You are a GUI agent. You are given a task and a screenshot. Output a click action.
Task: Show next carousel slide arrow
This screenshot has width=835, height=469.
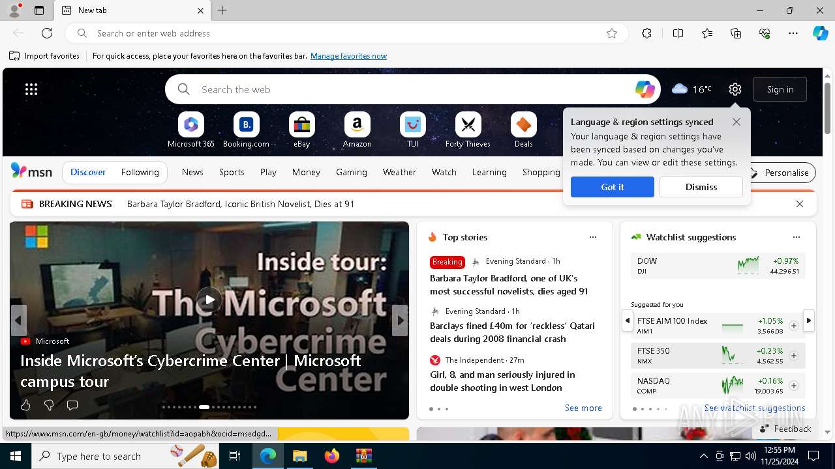pyautogui.click(x=400, y=320)
